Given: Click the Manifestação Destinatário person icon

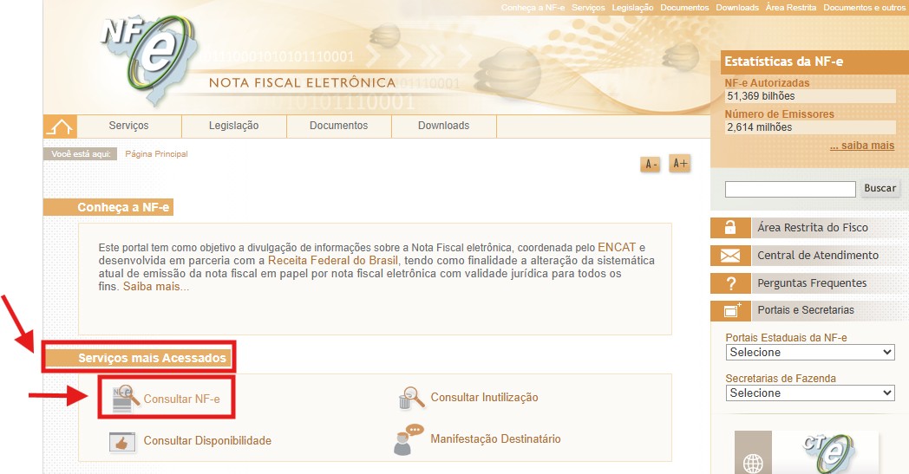Looking at the screenshot, I should [x=409, y=439].
